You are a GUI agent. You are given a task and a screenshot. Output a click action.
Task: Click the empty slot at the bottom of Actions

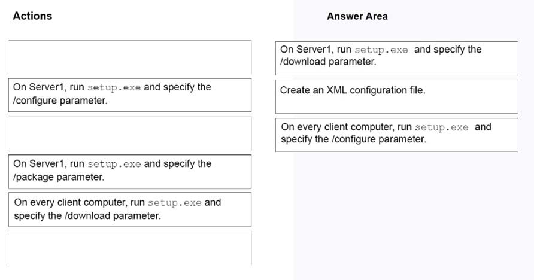pyautogui.click(x=130, y=247)
